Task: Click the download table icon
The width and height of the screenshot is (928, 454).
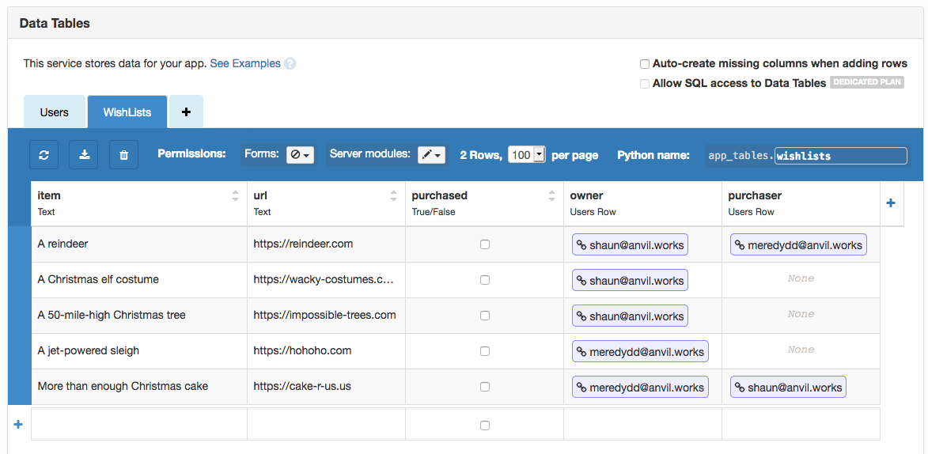Action: click(x=84, y=155)
